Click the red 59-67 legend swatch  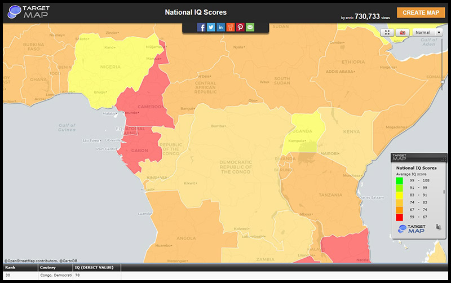(400, 216)
